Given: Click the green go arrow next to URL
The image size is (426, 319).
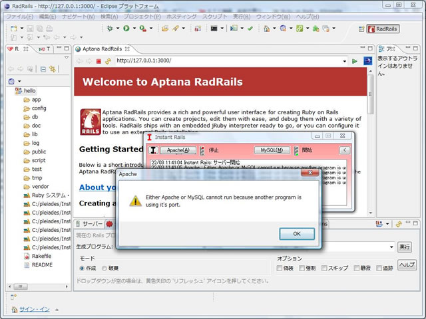Looking at the screenshot, I should pyautogui.click(x=355, y=61).
